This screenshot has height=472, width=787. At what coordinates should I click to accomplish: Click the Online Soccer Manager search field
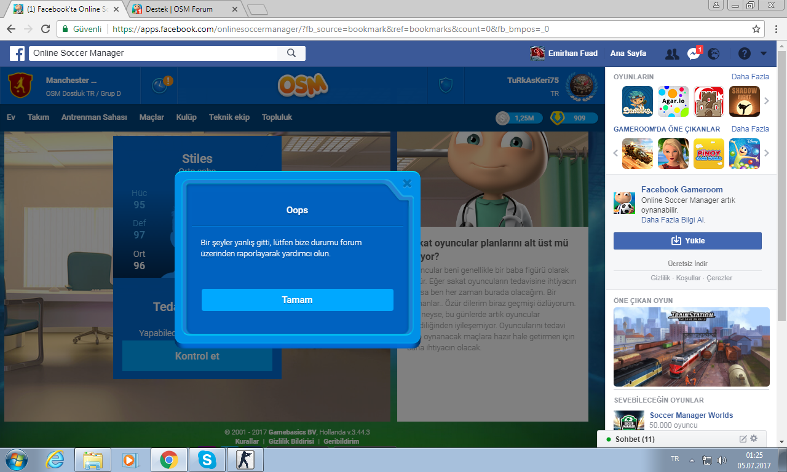click(153, 53)
